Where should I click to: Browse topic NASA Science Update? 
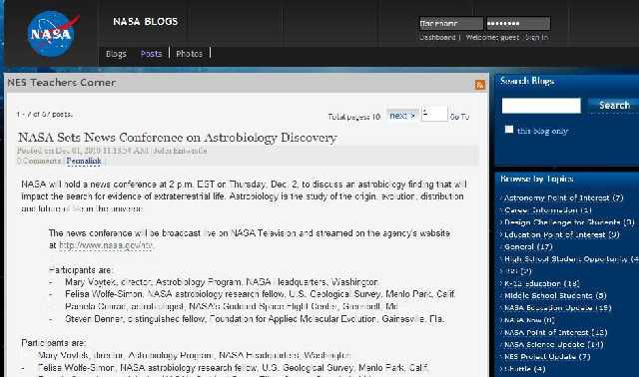[x=553, y=344]
